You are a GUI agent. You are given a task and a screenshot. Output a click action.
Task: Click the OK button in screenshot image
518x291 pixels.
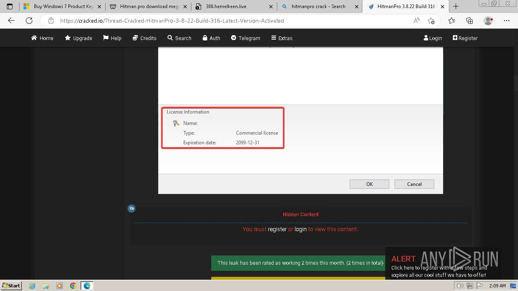(369, 184)
